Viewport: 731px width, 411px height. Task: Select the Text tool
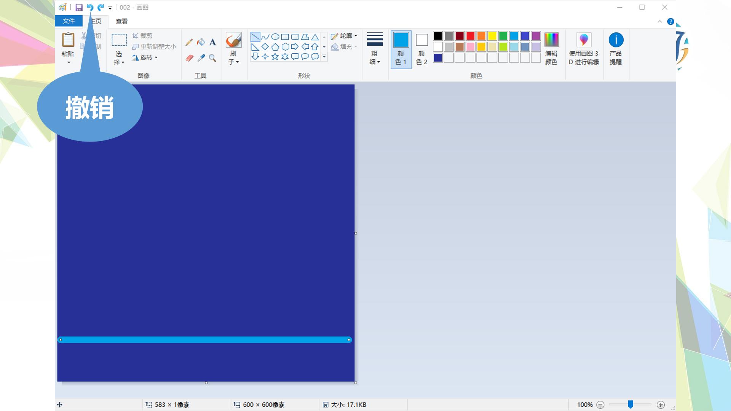(212, 42)
